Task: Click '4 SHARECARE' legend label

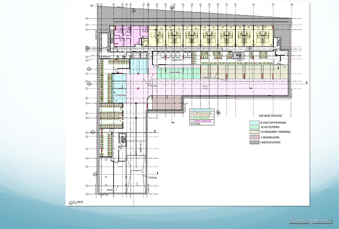Action: (x=270, y=138)
